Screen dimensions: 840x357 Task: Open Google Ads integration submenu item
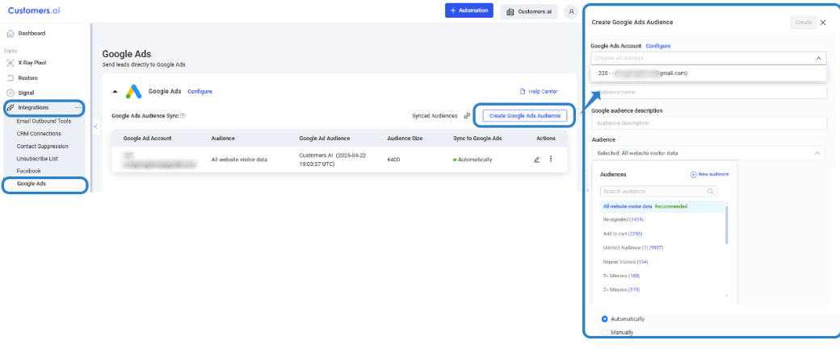[31, 183]
